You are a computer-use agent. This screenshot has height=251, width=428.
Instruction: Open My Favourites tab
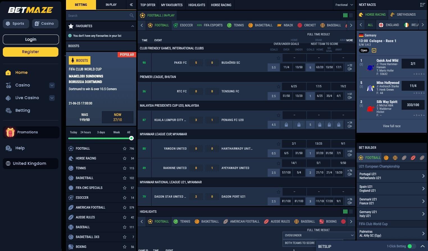[172, 5]
